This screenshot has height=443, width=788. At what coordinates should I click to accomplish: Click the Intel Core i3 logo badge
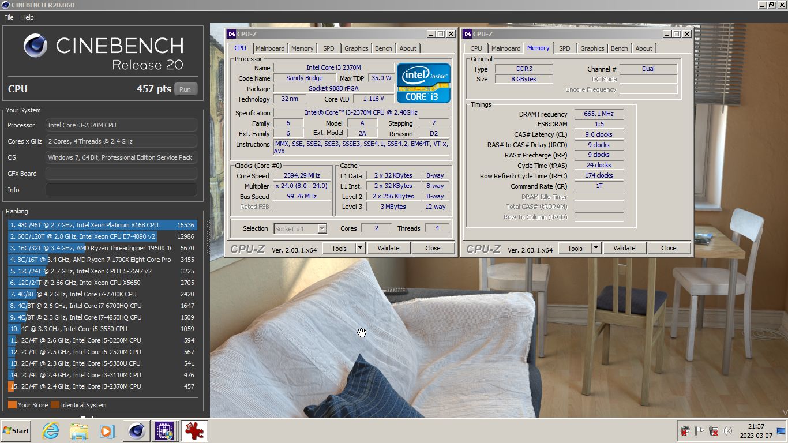coord(423,82)
